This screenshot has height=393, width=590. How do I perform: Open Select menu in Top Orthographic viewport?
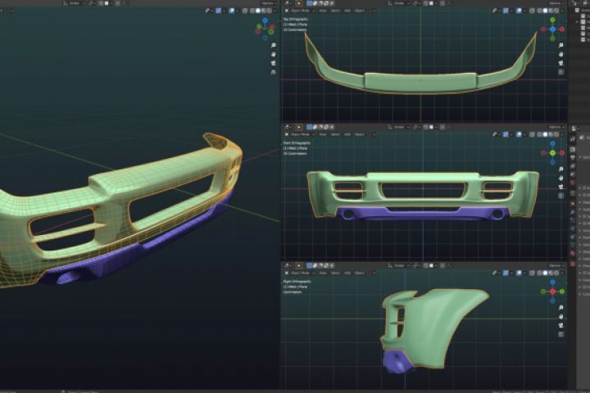[x=335, y=11]
